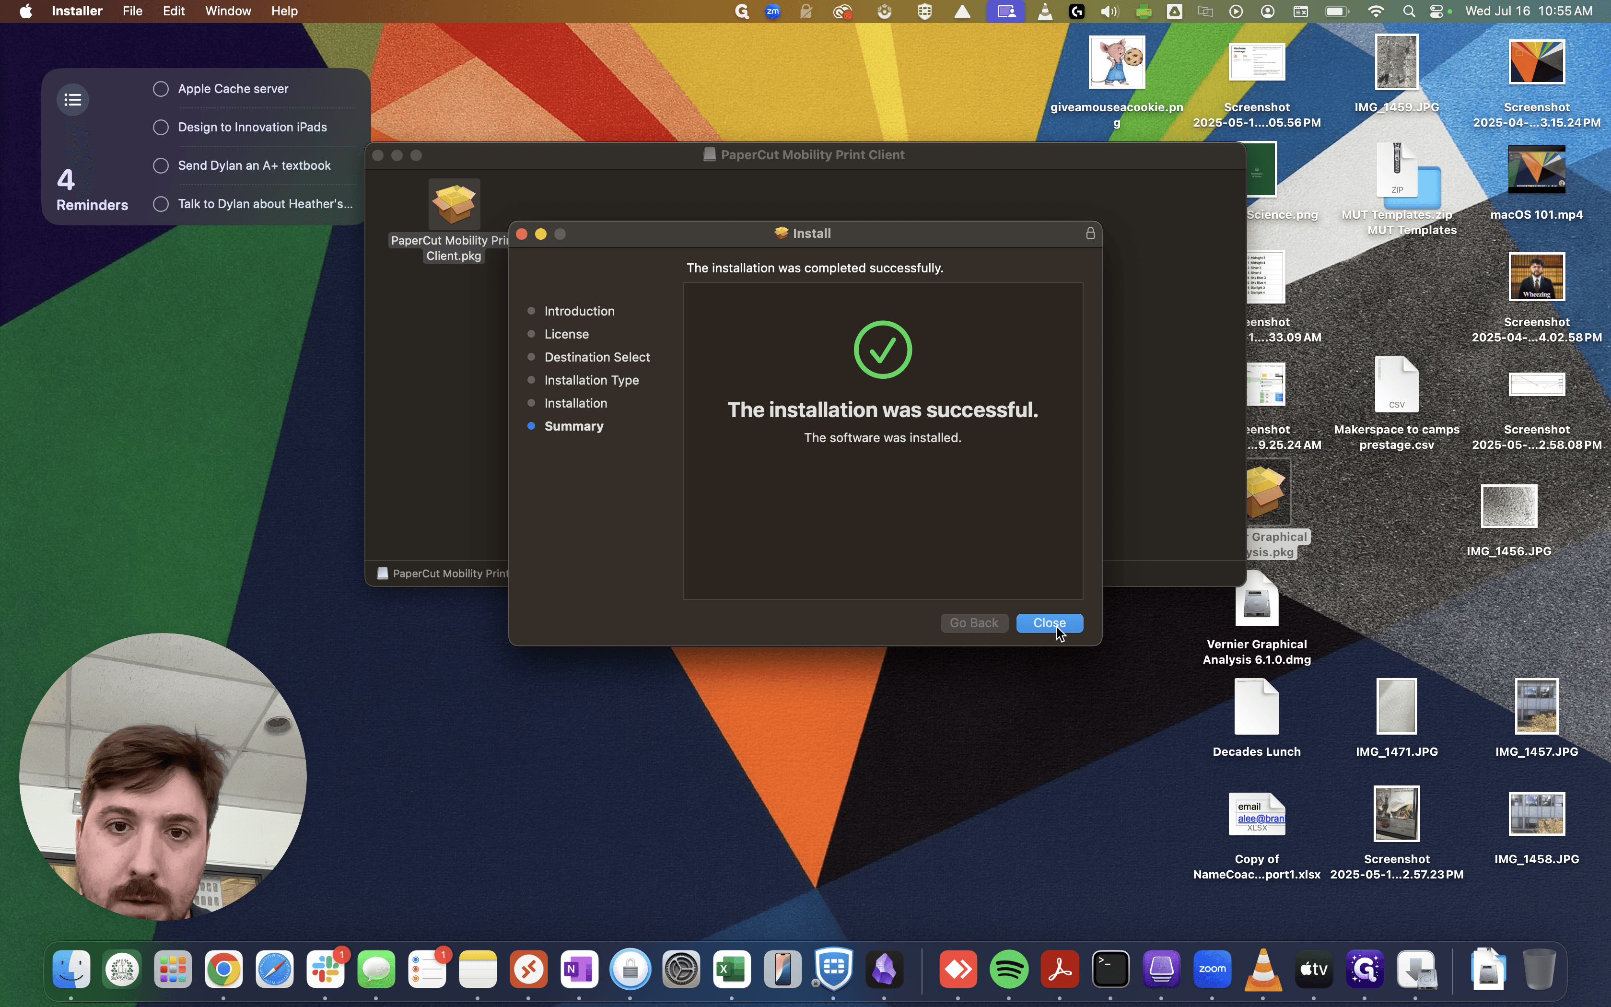This screenshot has width=1611, height=1007.
Task: Click the VLC cone in the menu bar
Action: coord(1045,12)
